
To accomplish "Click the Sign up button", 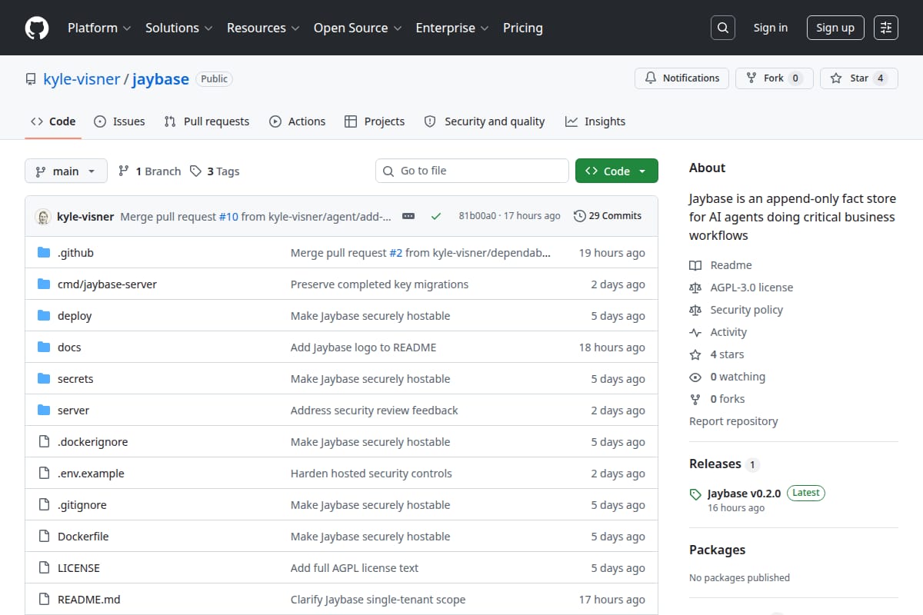I will click(x=835, y=28).
